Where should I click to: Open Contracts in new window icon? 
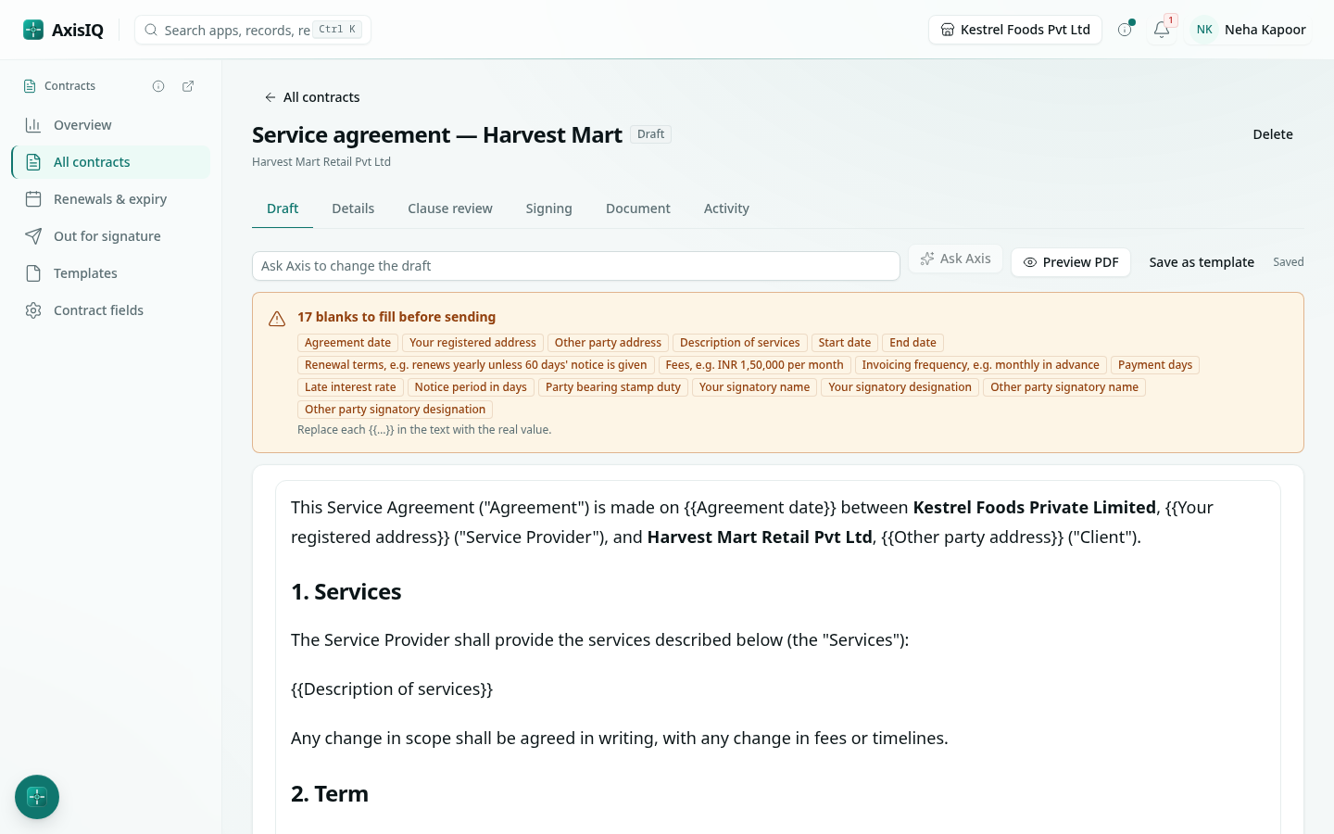(188, 86)
